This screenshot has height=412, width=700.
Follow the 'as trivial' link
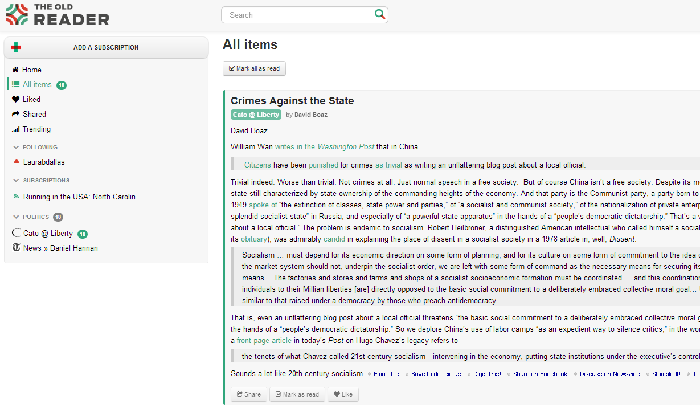click(388, 165)
